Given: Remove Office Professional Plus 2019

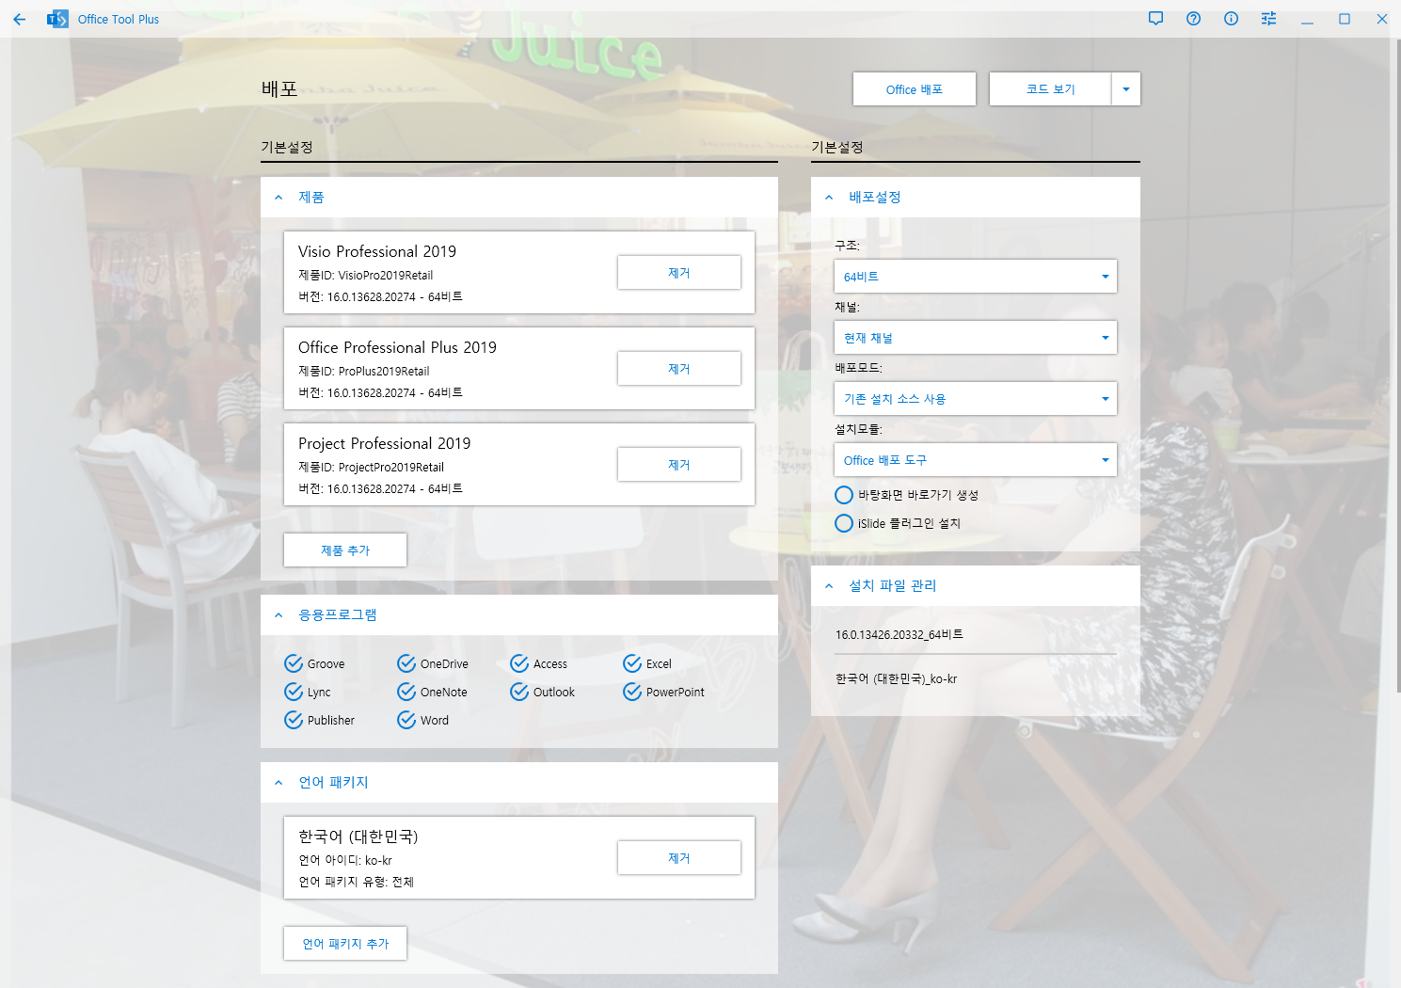Looking at the screenshot, I should tap(679, 369).
